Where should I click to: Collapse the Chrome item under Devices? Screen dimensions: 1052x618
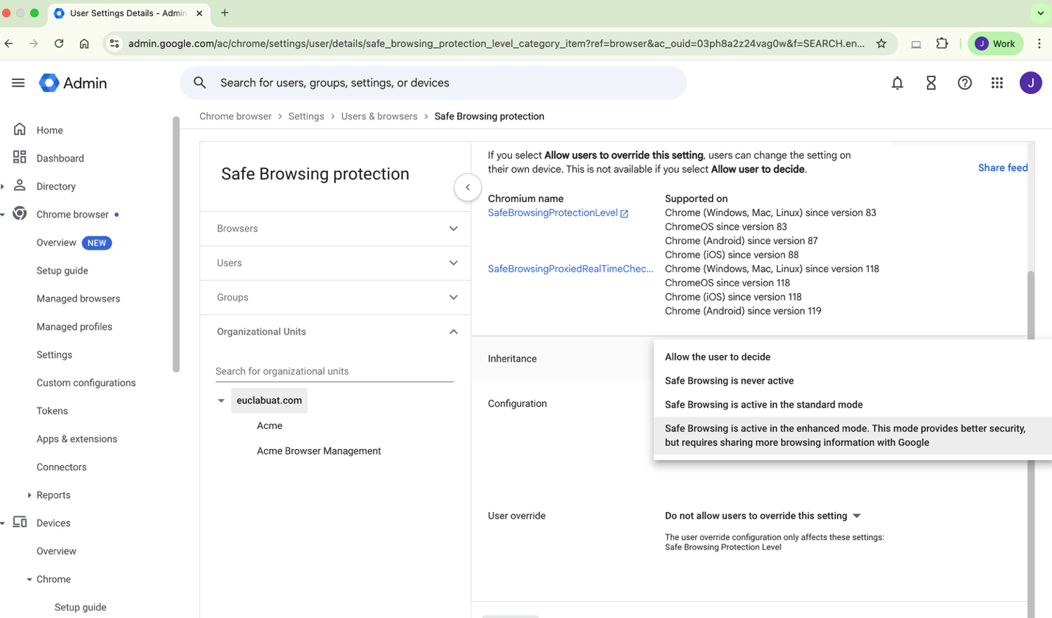point(29,579)
